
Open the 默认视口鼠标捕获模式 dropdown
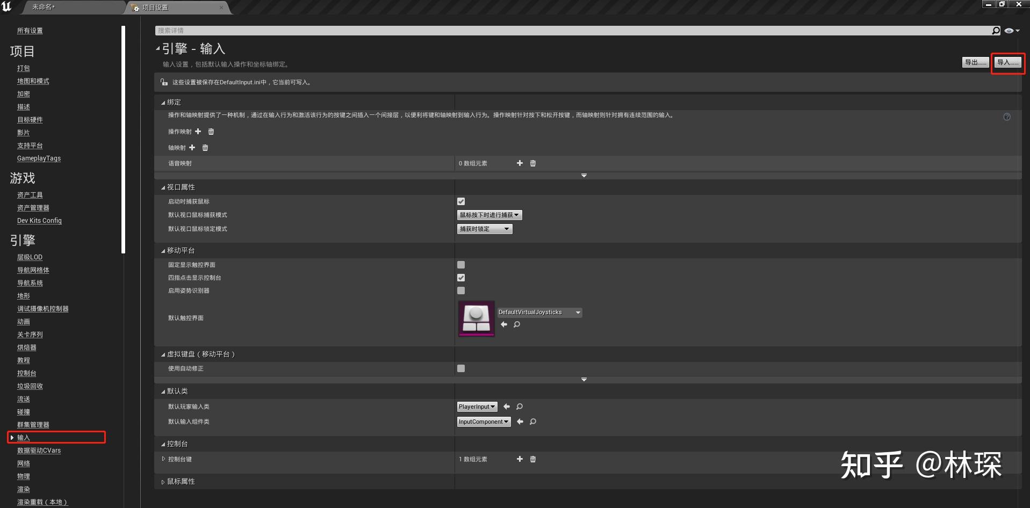pos(489,215)
